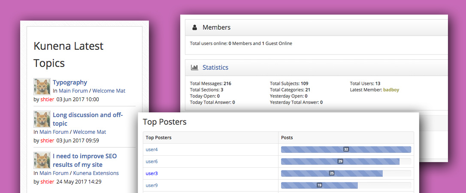Open user4 in Top Posters

point(151,150)
